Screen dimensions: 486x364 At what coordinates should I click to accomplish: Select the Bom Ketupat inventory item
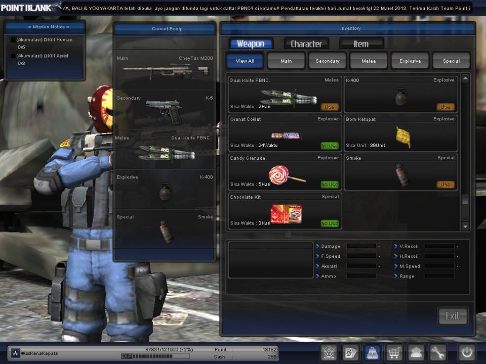tap(401, 133)
